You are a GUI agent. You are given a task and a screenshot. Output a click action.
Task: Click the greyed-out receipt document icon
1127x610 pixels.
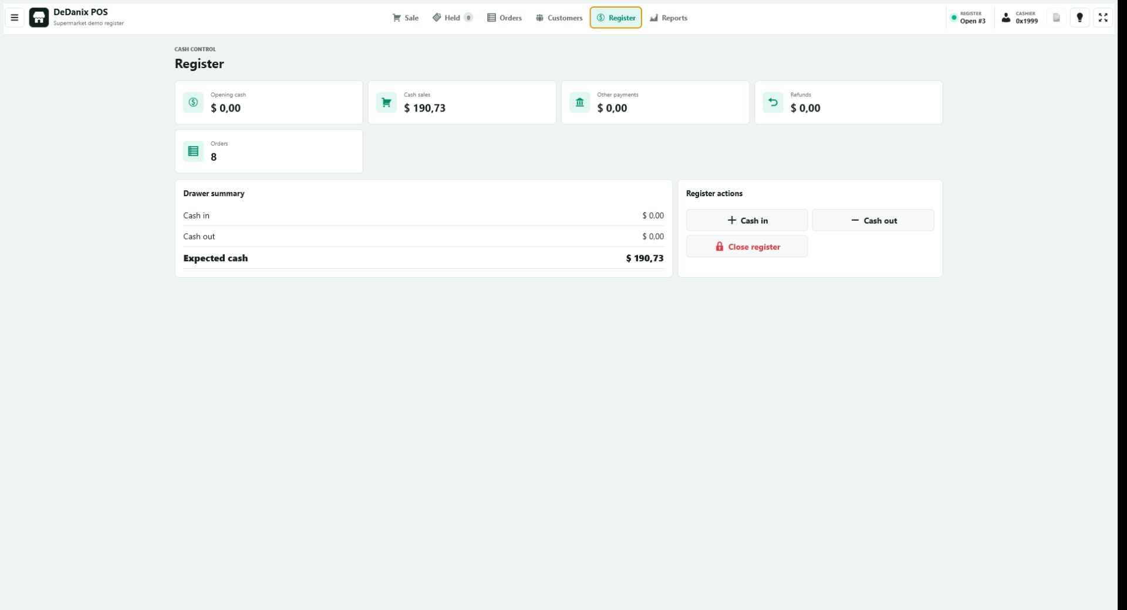point(1056,18)
